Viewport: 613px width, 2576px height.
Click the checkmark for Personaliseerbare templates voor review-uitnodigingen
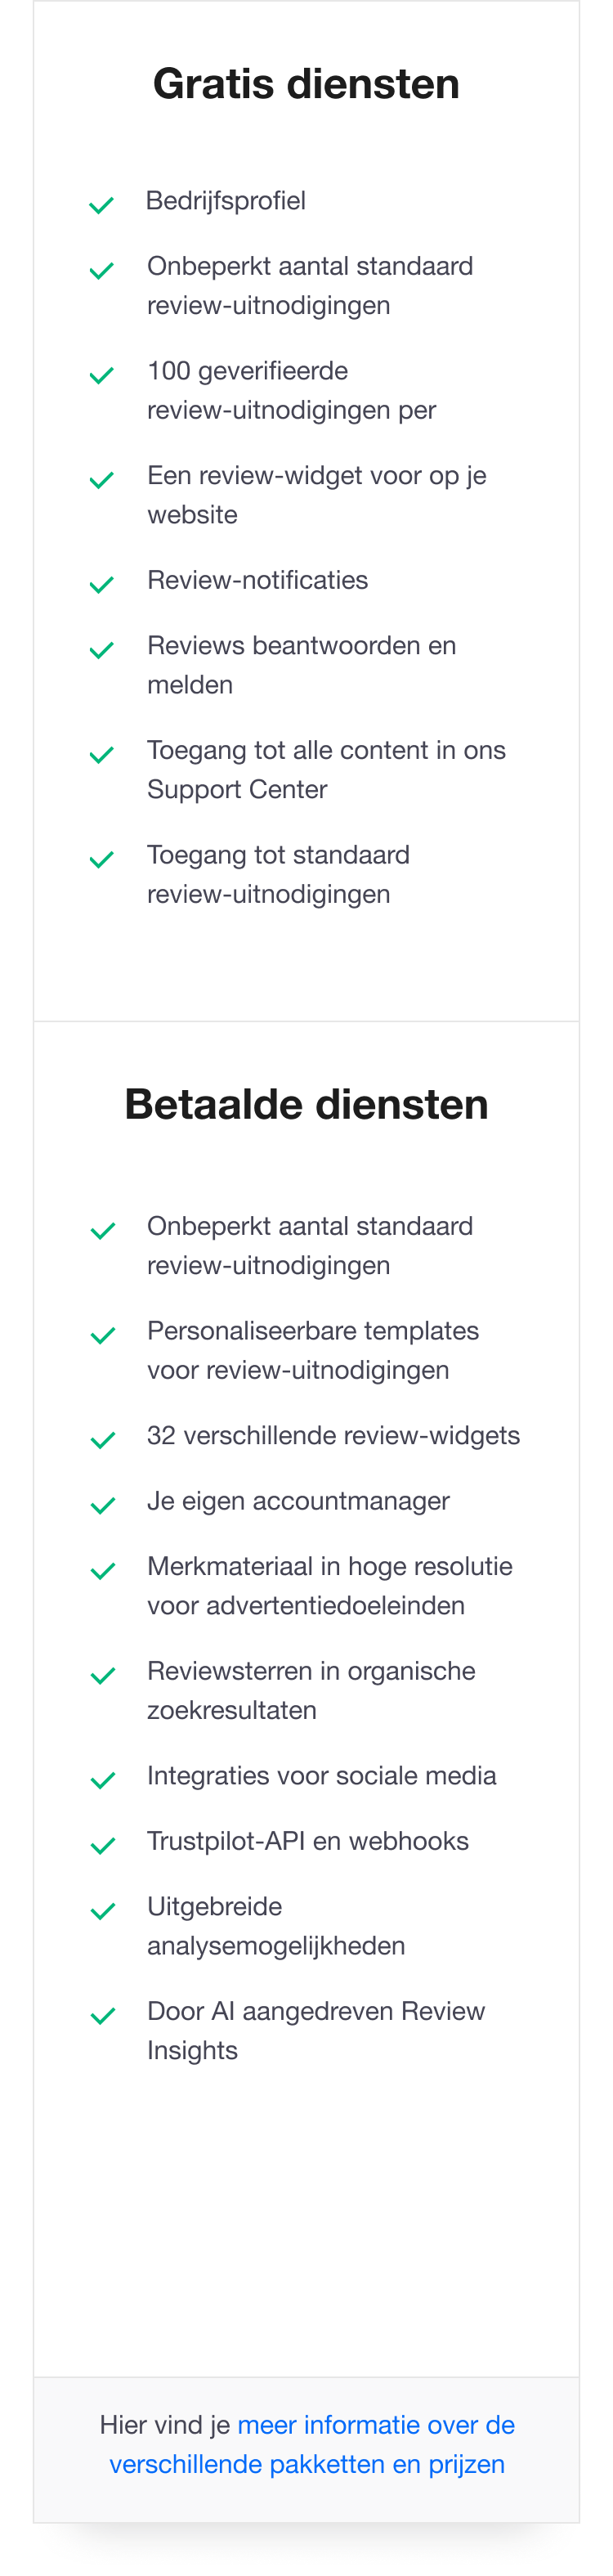pos(101,1333)
